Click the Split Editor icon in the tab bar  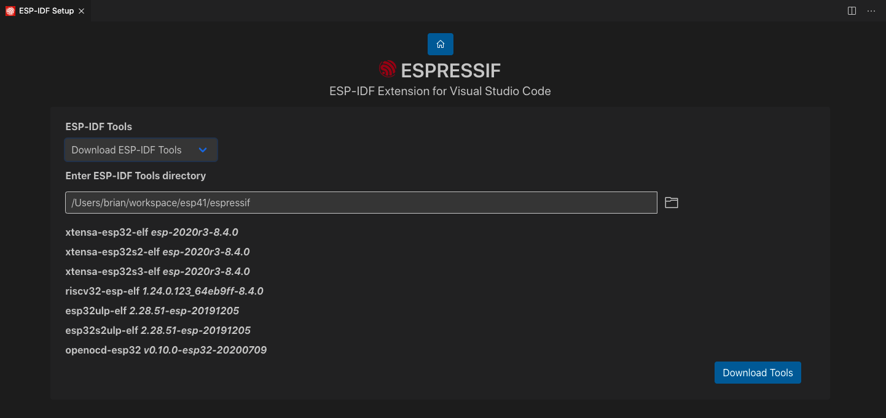click(x=851, y=10)
